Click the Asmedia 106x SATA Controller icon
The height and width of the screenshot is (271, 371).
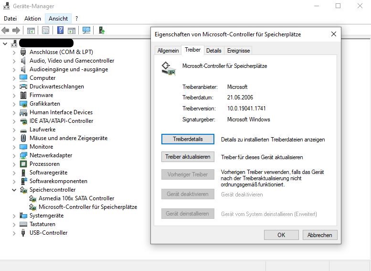[x=32, y=198]
